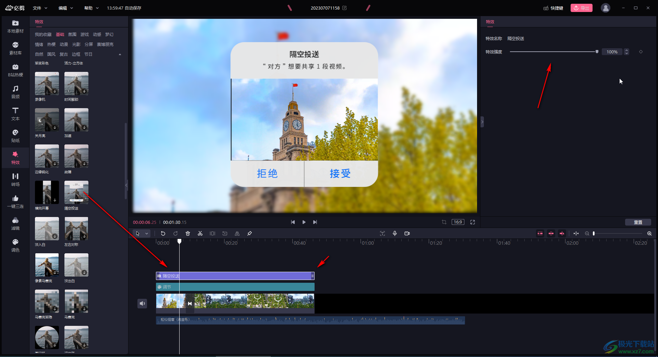Click the rename pencil icon beside project title
Screen dimensions: 658x357
pyautogui.click(x=344, y=8)
